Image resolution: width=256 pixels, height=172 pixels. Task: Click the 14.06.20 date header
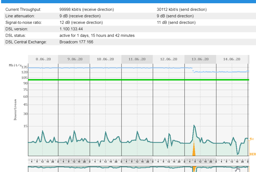[x=232, y=59]
